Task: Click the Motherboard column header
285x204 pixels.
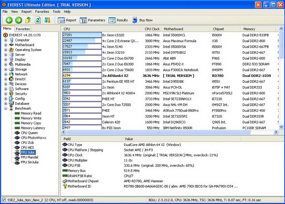Action: pyautogui.click(x=186, y=29)
